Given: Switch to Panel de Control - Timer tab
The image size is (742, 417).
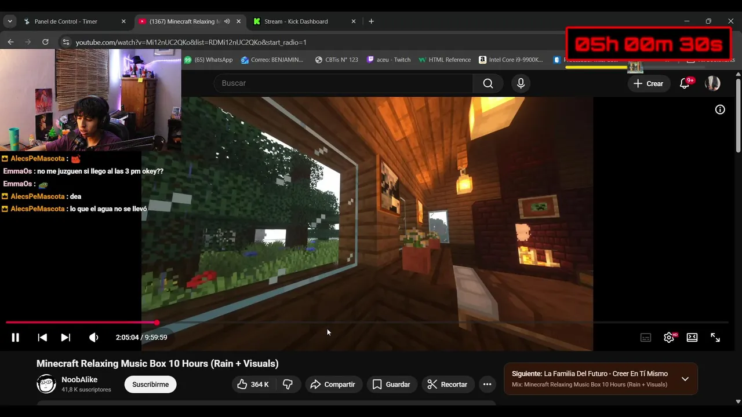Looking at the screenshot, I should [x=66, y=21].
